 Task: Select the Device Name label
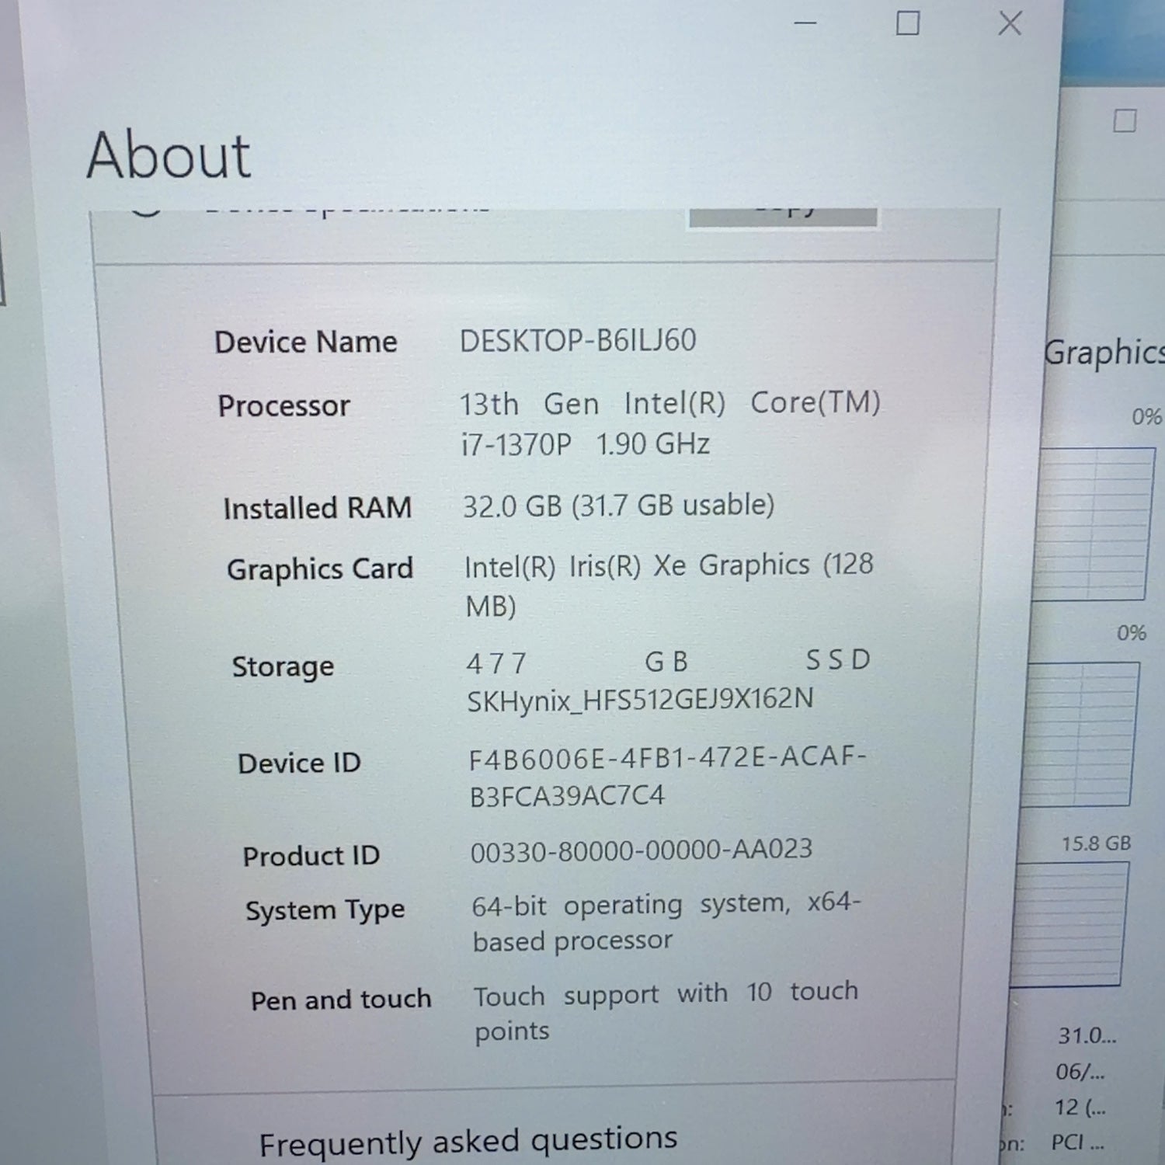click(306, 342)
